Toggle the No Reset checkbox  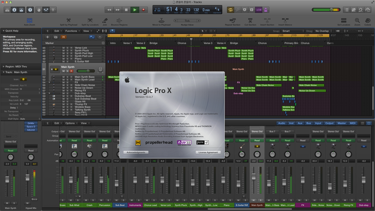pos(21,115)
